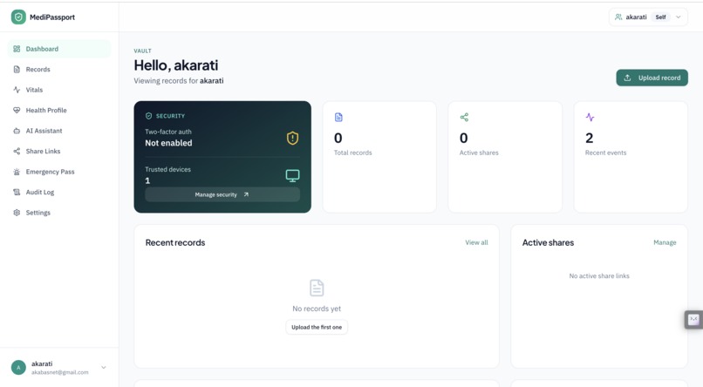Open Share Links from sidebar
This screenshot has height=387, width=703.
click(59, 151)
